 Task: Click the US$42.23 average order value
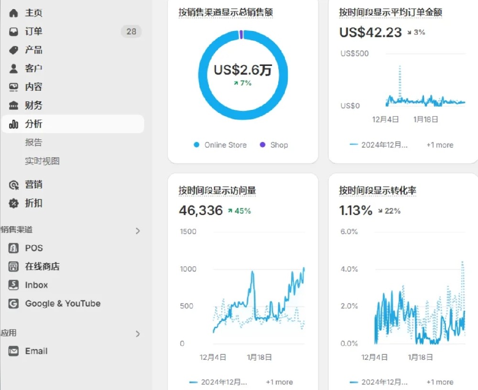(371, 32)
